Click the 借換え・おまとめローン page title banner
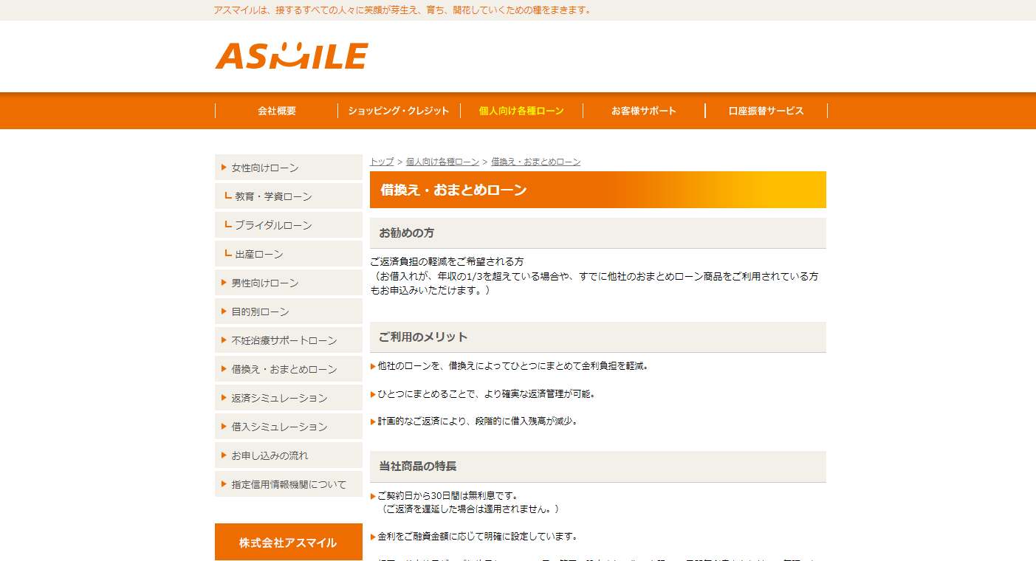This screenshot has width=1036, height=561. [x=598, y=190]
